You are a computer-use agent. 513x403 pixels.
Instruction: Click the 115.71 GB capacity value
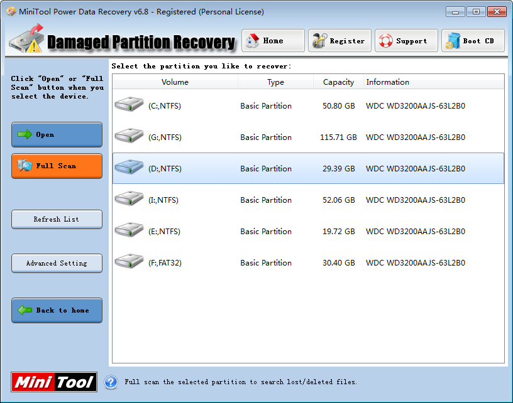[338, 137]
